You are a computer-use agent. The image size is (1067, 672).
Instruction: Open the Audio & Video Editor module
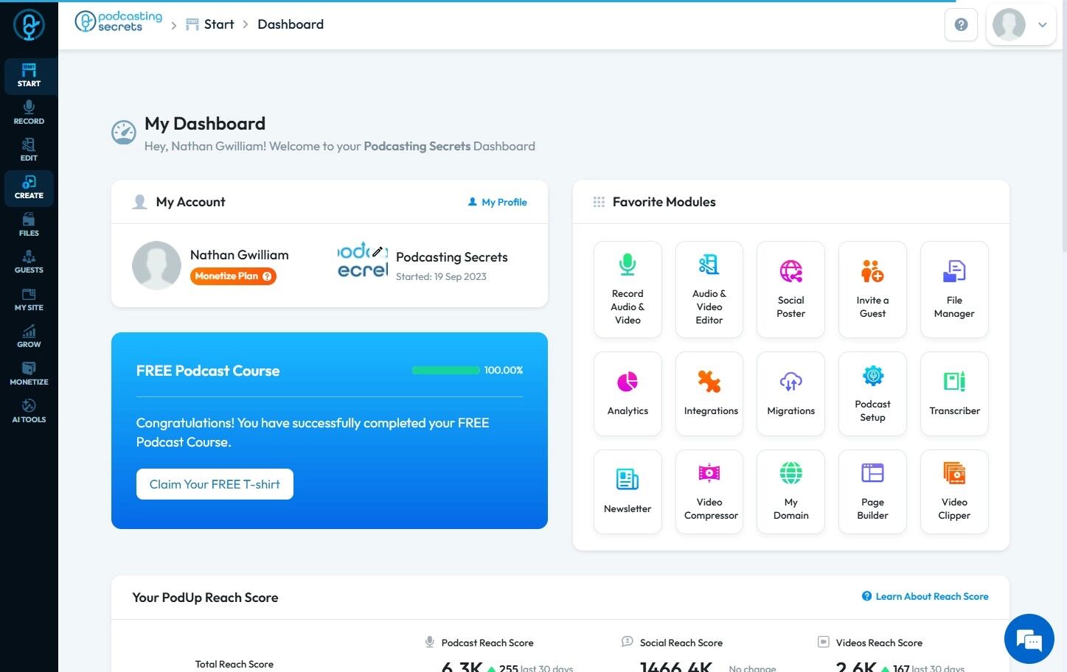point(709,290)
